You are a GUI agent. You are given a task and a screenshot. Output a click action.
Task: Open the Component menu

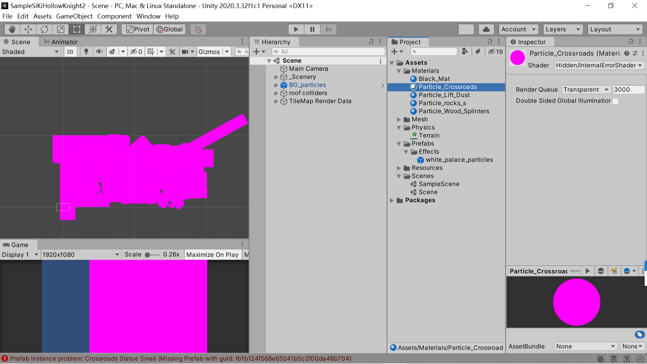point(114,16)
